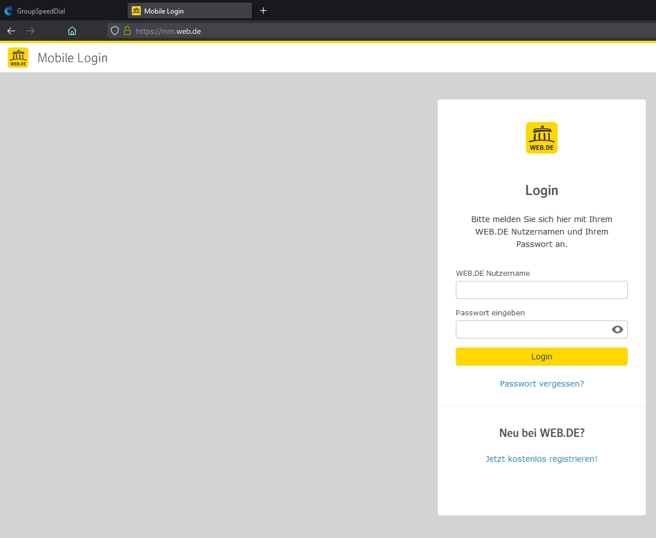Click the 'Bitte melden Sie sich hier' instruction text
The width and height of the screenshot is (656, 538).
[541, 232]
